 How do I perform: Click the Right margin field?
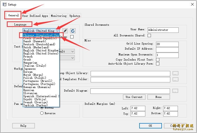click(171, 108)
